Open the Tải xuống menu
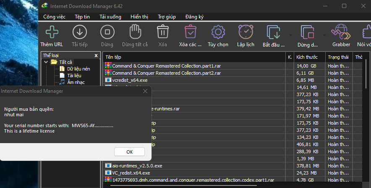Viewport: 371px width, 188px height. click(x=110, y=17)
